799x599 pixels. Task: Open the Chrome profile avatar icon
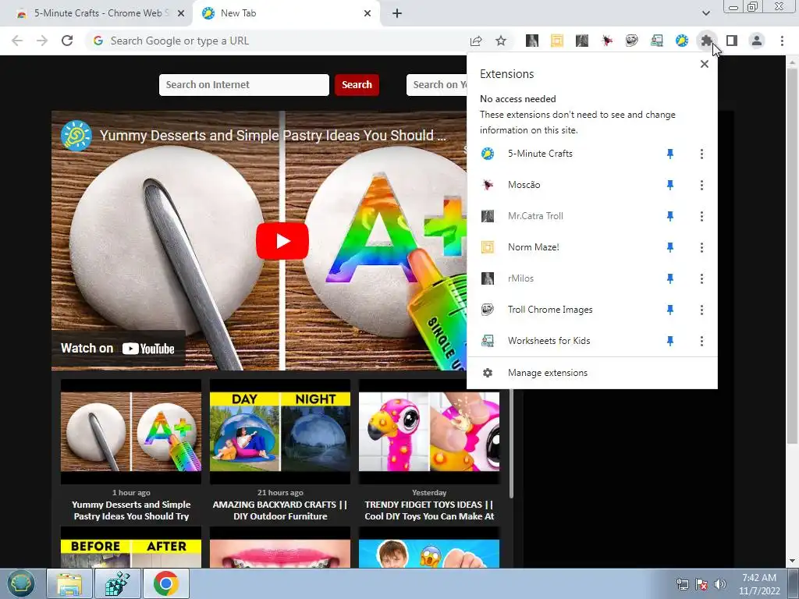click(x=757, y=41)
